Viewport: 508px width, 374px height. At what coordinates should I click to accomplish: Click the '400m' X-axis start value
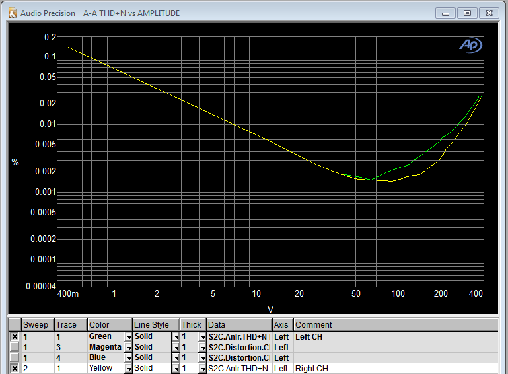pyautogui.click(x=68, y=293)
